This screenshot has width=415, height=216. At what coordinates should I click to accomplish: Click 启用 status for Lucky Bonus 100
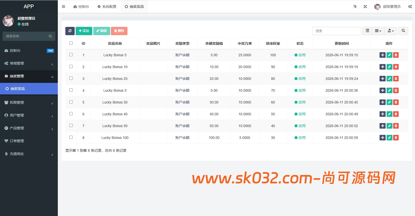pyautogui.click(x=300, y=138)
